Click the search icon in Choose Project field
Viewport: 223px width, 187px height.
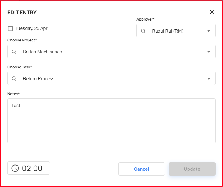[14, 52]
